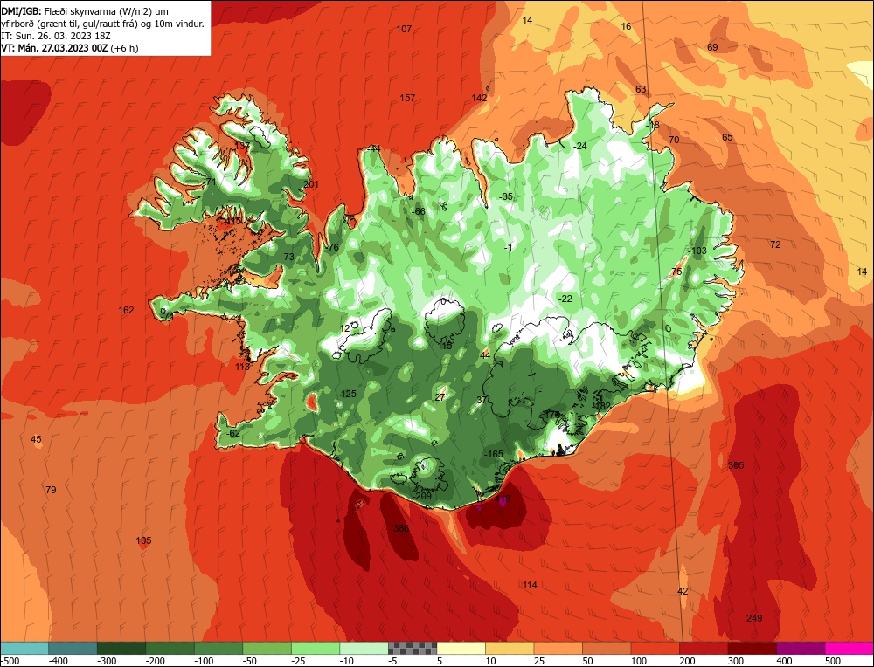Click the red 200 to 300 legend swatch
Image resolution: width=874 pixels, height=667 pixels.
coord(704,648)
